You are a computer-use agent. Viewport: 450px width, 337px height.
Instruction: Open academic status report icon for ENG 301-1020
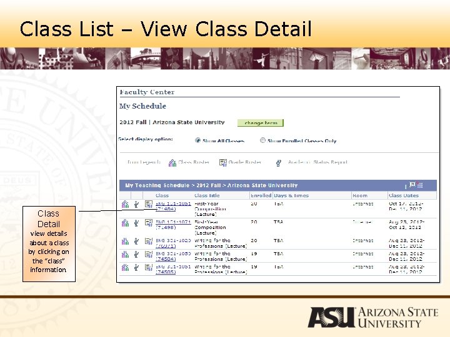(x=136, y=242)
